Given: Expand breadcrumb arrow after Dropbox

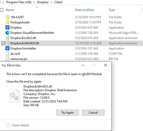Looking at the screenshot, I should pyautogui.click(x=51, y=2).
